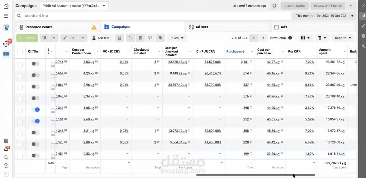Click the duplicate campaigns icon

pyautogui.click(x=44, y=38)
